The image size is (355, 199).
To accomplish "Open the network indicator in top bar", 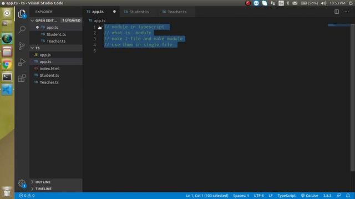I will coord(273,3).
